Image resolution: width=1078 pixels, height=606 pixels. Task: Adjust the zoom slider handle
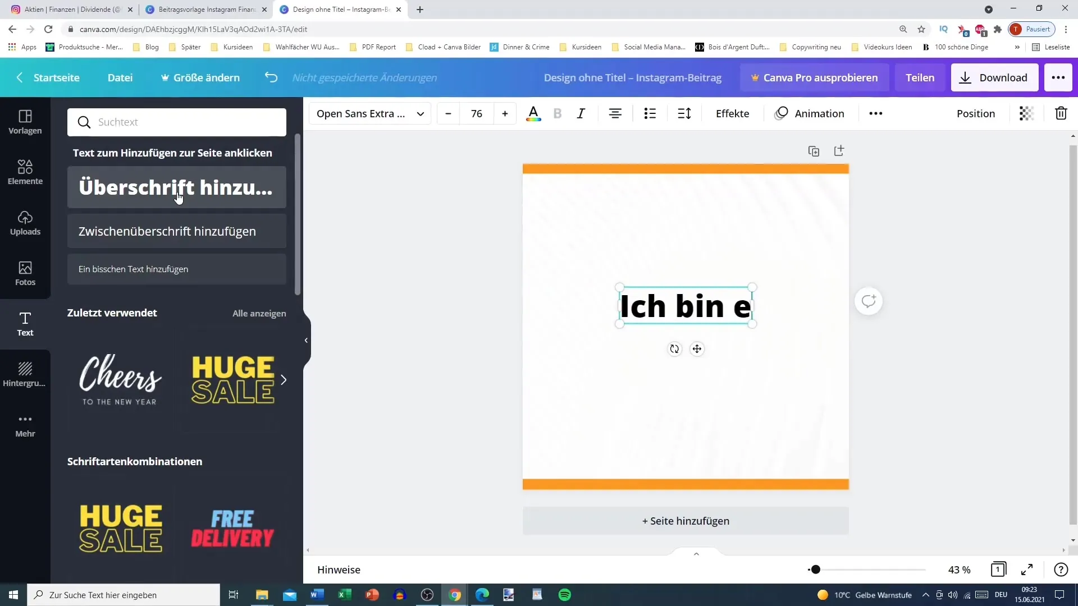point(816,570)
